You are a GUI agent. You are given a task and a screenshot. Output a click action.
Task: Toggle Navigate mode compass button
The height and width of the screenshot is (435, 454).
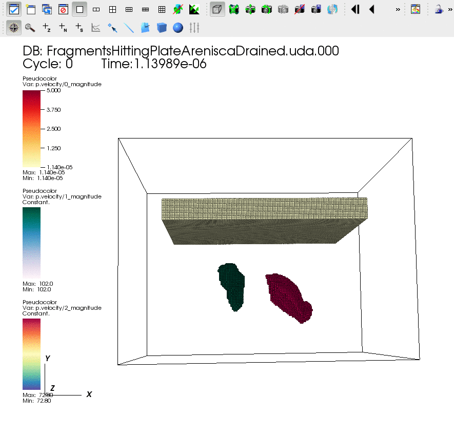[x=14, y=28]
